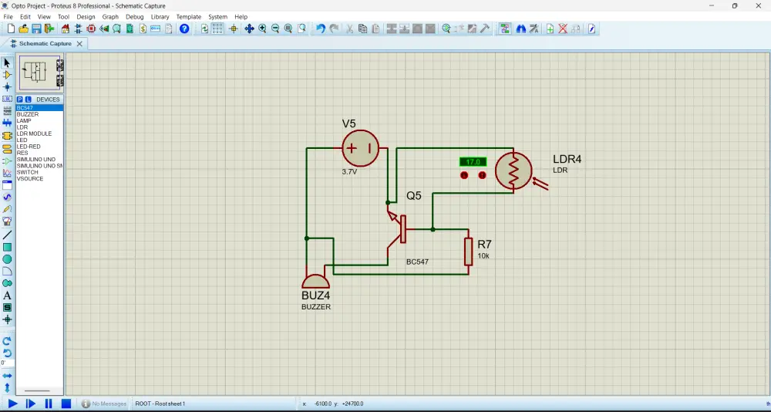Open the Debug menu
The width and height of the screenshot is (771, 412).
click(x=135, y=17)
